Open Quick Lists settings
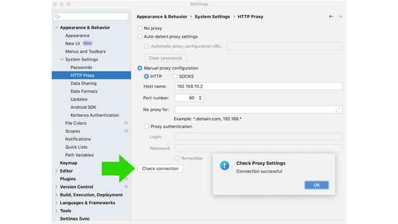 point(76,147)
